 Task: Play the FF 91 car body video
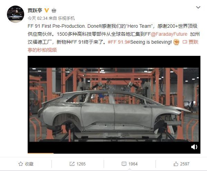click(x=114, y=104)
